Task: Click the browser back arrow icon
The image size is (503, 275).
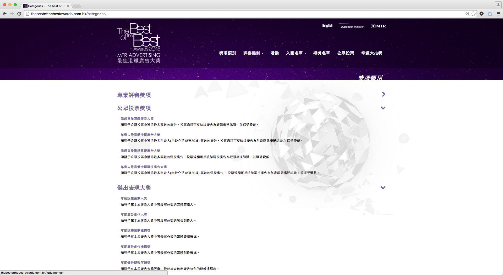Action: (x=4, y=14)
